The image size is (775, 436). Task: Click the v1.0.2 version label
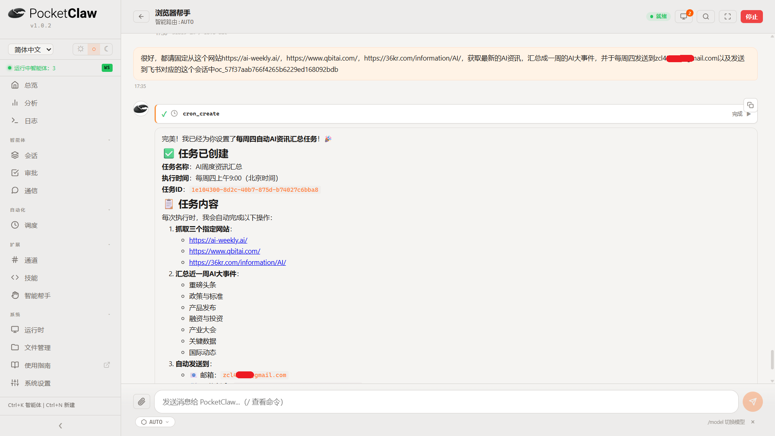click(40, 25)
